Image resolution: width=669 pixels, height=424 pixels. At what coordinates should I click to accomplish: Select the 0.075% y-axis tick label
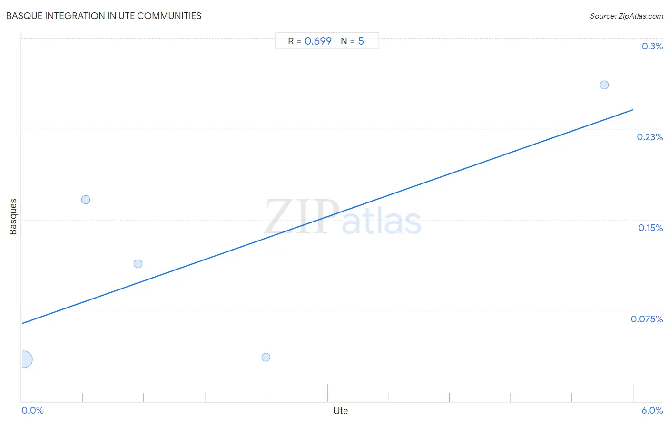(647, 319)
